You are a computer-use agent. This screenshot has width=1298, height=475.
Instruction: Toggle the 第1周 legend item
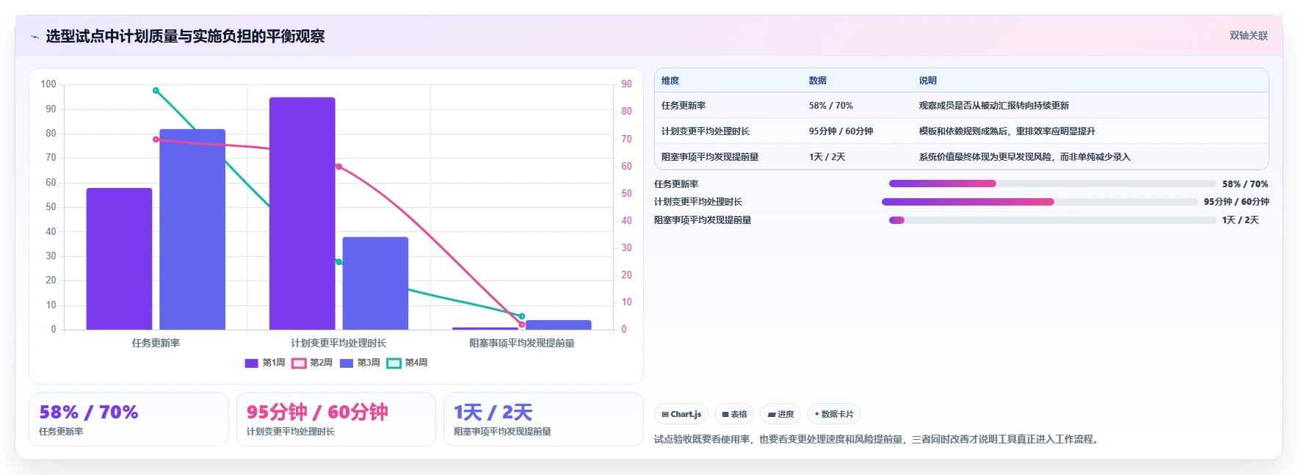pos(264,363)
